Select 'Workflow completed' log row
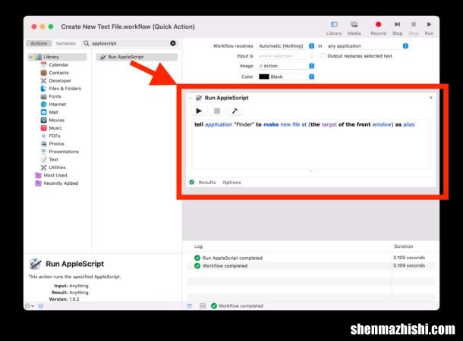463x341 pixels. point(310,266)
